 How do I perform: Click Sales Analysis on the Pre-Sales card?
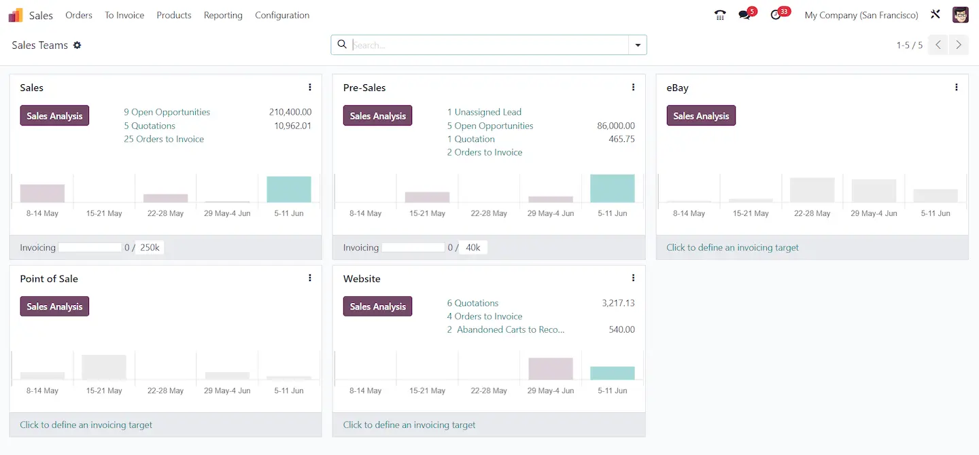(378, 115)
